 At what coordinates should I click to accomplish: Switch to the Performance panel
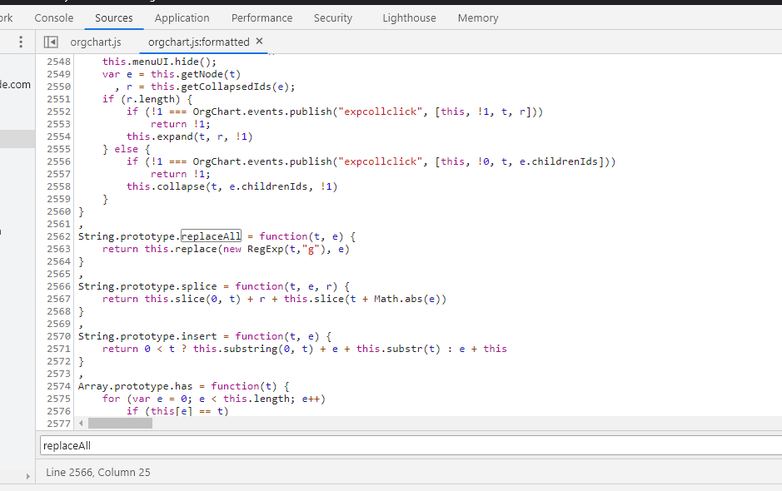pyautogui.click(x=261, y=17)
